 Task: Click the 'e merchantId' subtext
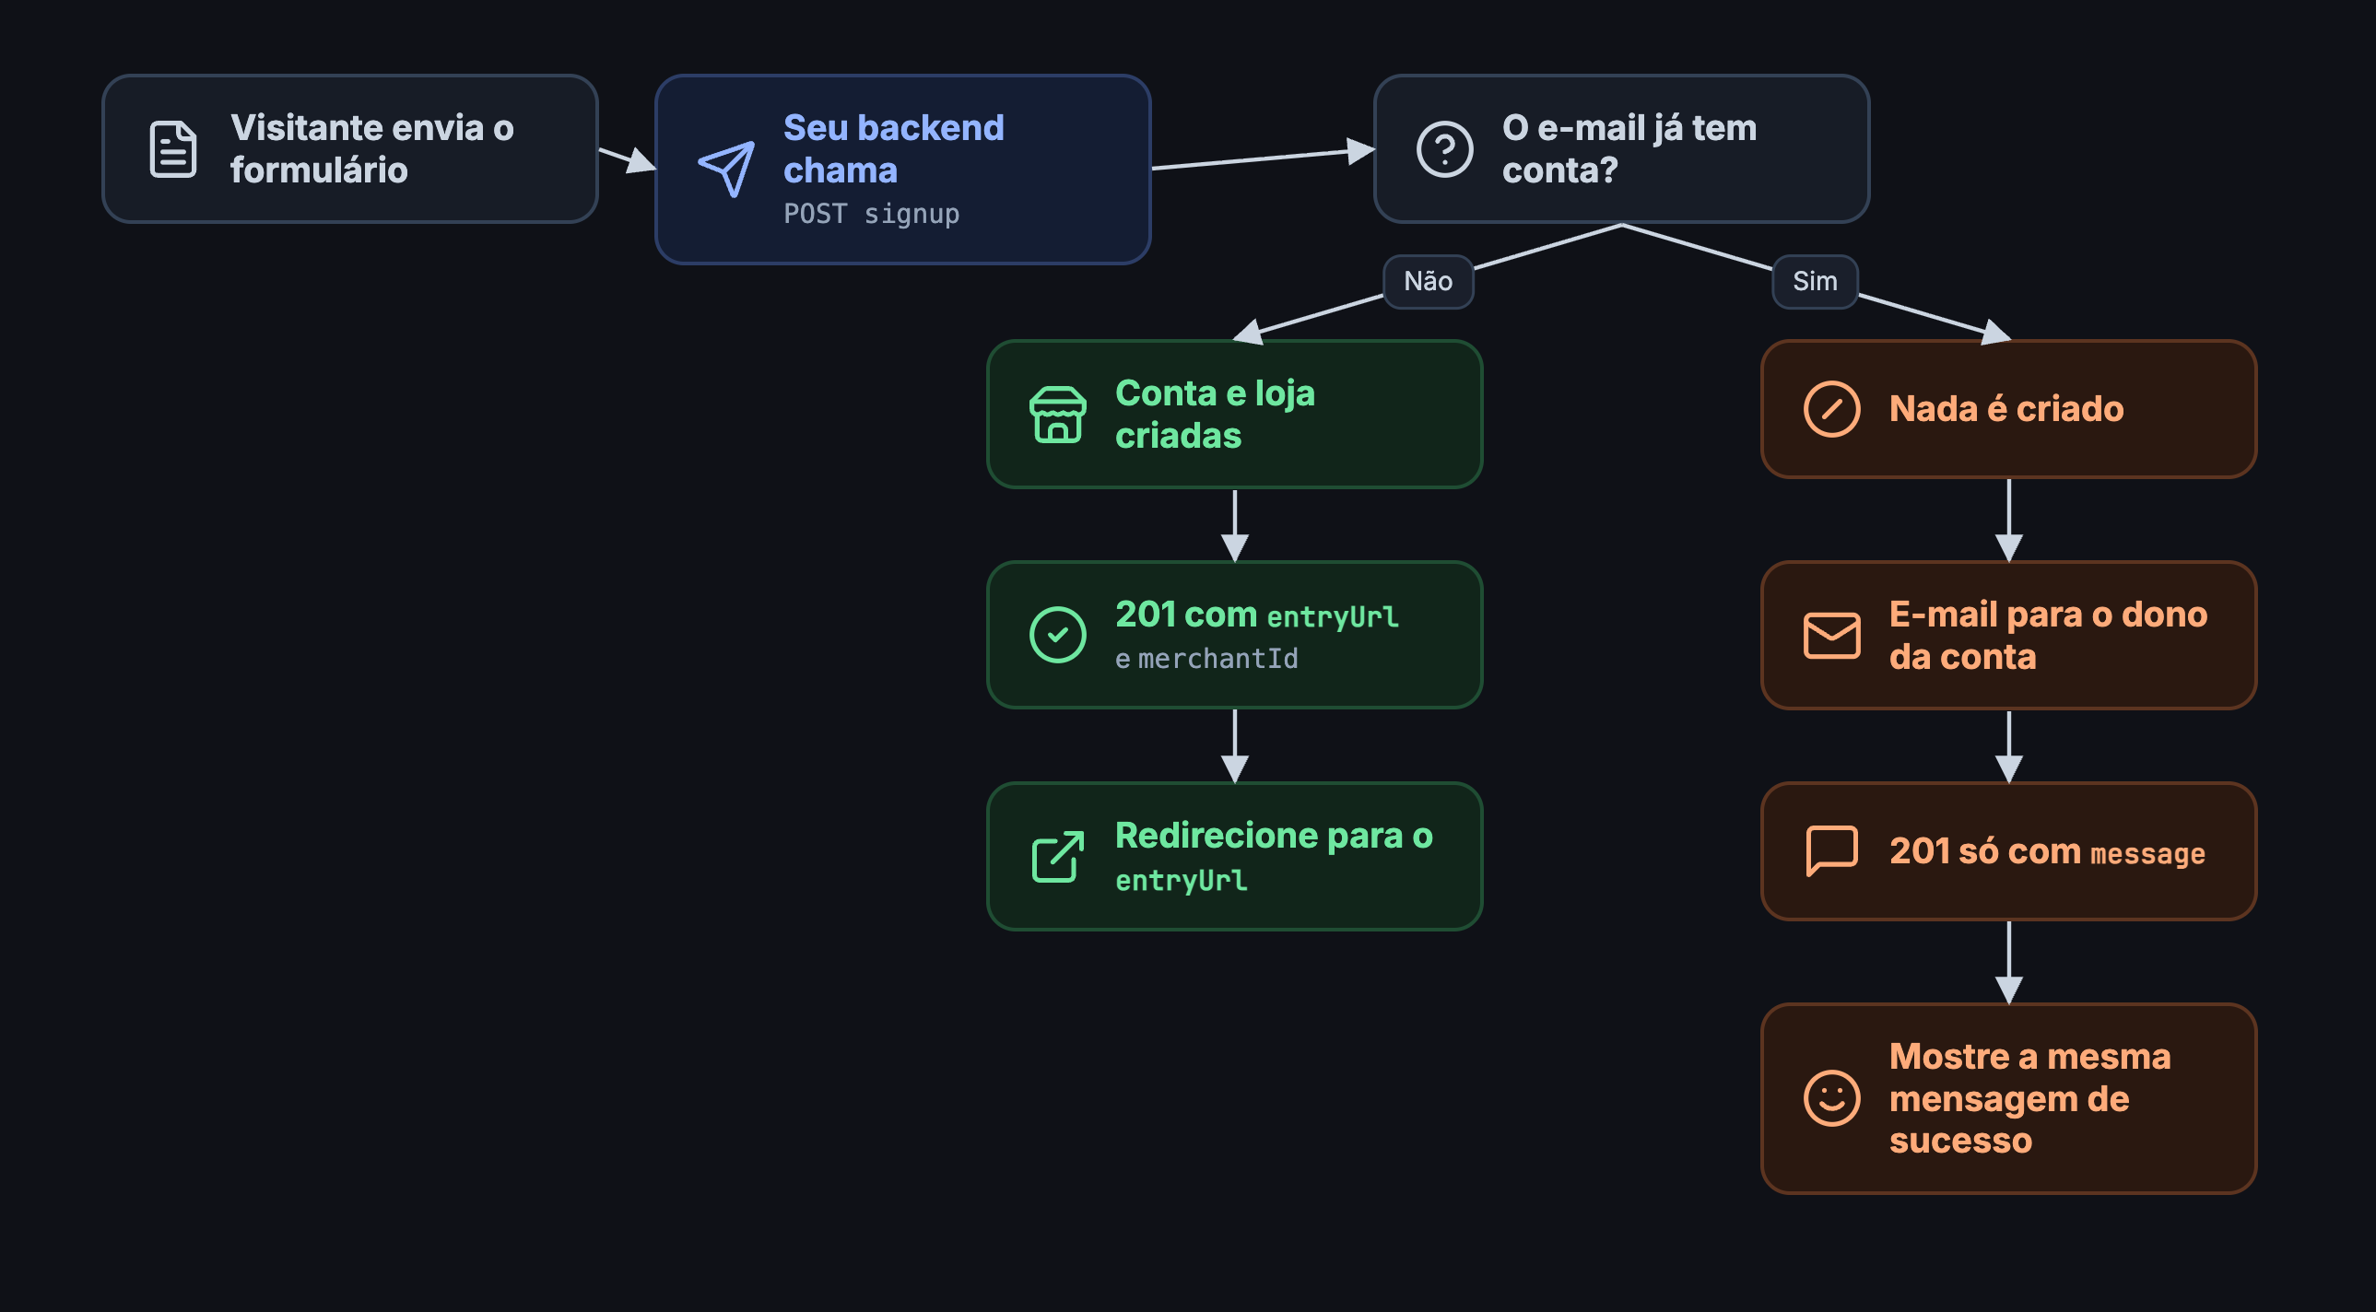click(x=1206, y=659)
